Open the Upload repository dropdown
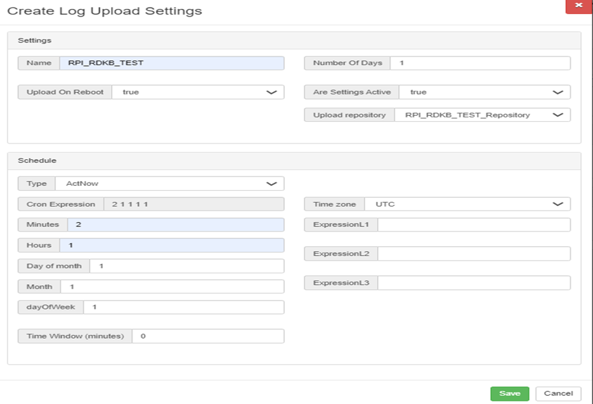This screenshot has height=404, width=593. tap(482, 115)
